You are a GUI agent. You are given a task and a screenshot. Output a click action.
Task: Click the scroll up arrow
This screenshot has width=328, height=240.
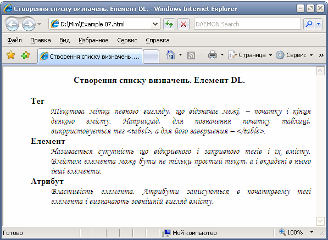(320, 71)
